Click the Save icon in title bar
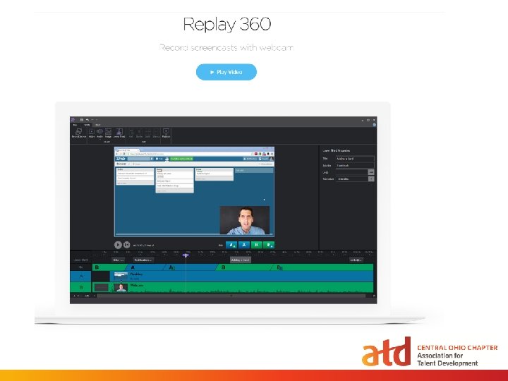The image size is (508, 381). pyautogui.click(x=82, y=120)
